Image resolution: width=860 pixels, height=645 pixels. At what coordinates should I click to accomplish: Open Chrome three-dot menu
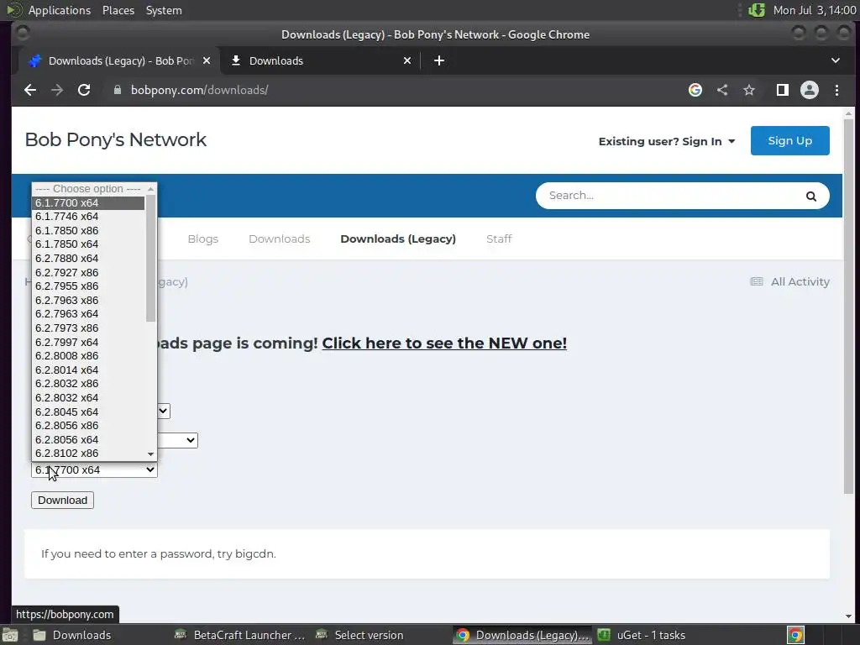tap(837, 90)
